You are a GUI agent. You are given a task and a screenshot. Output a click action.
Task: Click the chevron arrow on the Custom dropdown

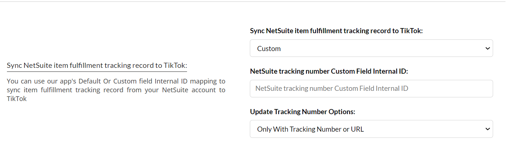tap(487, 49)
